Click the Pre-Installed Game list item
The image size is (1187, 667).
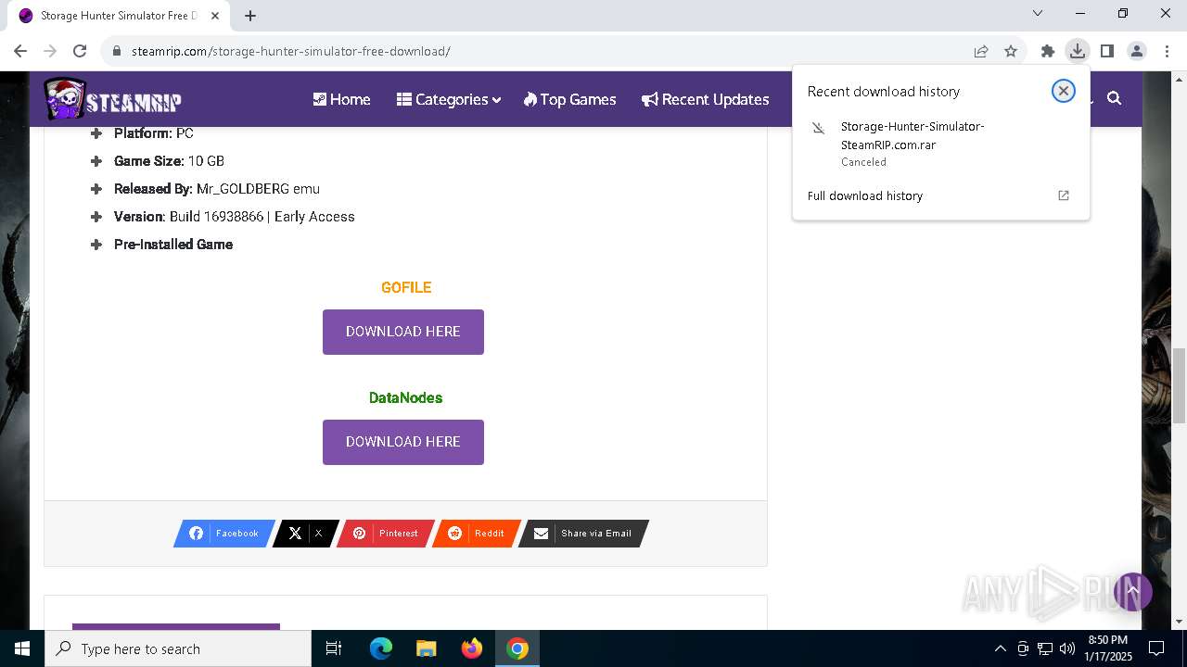tap(173, 245)
